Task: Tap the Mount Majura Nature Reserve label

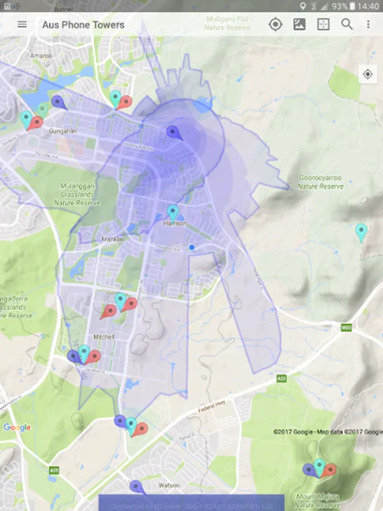Action: (318, 501)
